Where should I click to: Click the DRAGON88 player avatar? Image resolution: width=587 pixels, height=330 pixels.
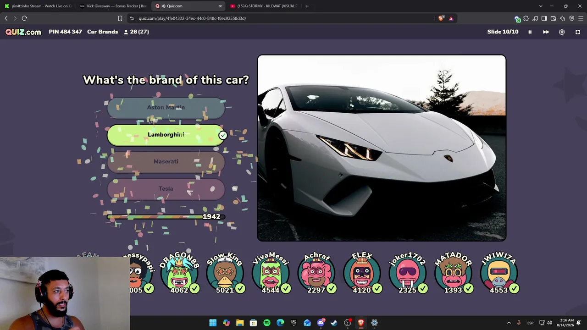[179, 274]
